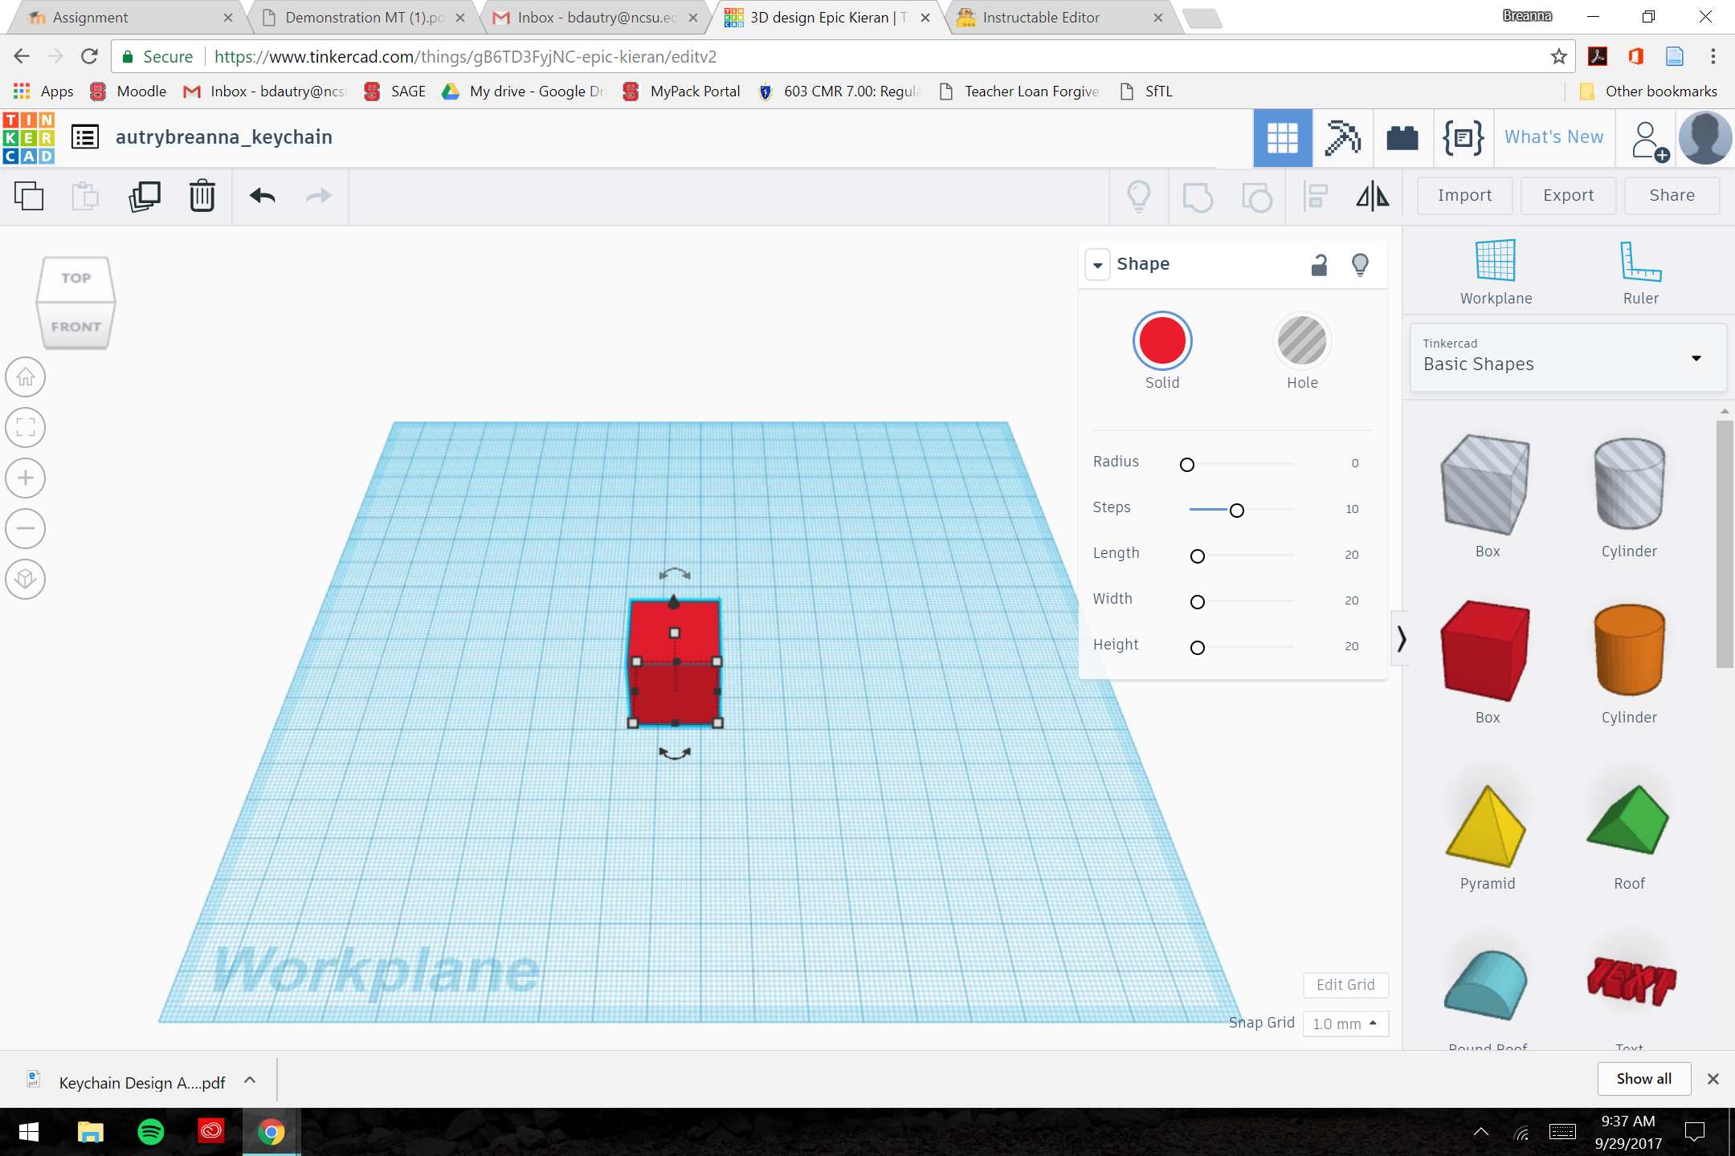
Task: Delete the shape using the trash icon
Action: (201, 195)
